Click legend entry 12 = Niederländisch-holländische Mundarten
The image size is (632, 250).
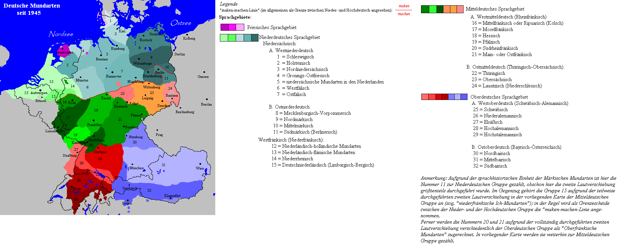(x=316, y=146)
